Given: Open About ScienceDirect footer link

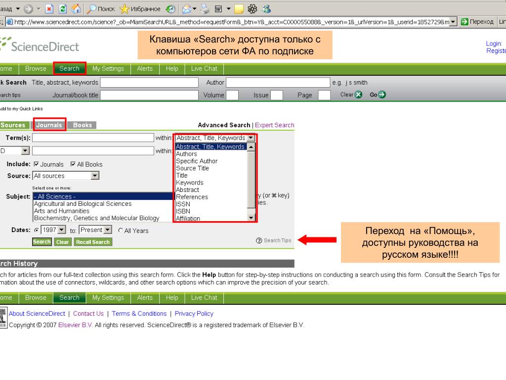Looking at the screenshot, I should coord(37,313).
